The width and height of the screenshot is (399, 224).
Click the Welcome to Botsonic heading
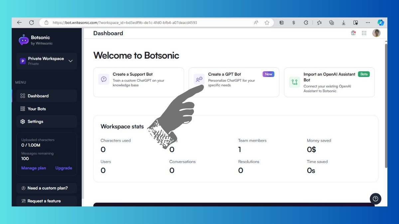point(136,55)
